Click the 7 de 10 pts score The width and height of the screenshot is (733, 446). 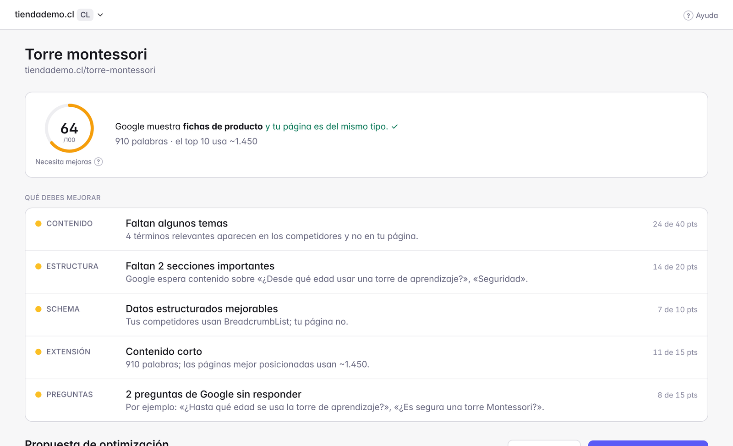(678, 309)
